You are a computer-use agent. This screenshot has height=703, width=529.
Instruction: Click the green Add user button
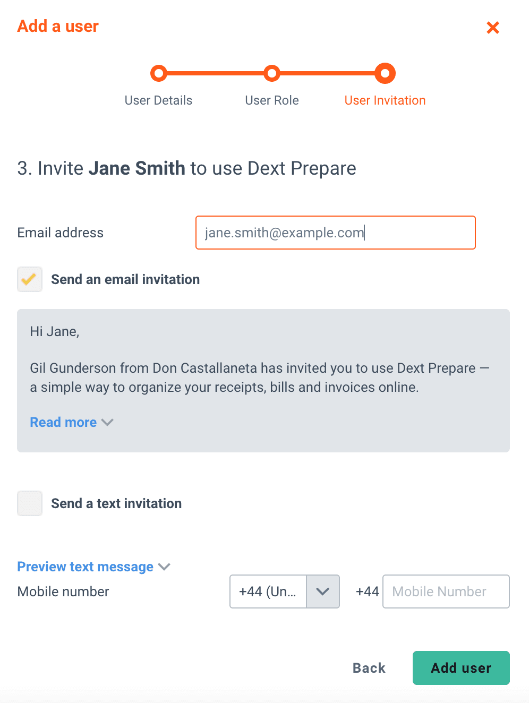point(461,668)
